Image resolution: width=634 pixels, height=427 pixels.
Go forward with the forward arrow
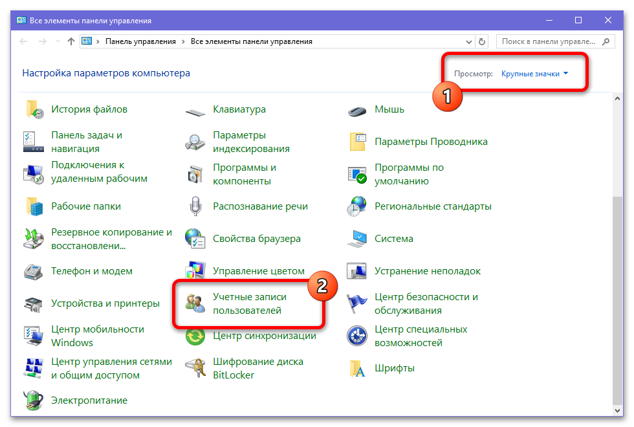click(42, 41)
